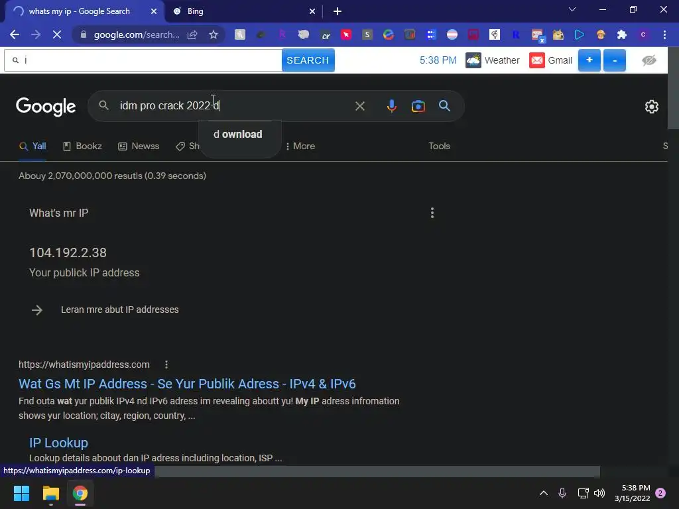Open File Explorer from taskbar
Screen dimensions: 679x509
[50, 493]
